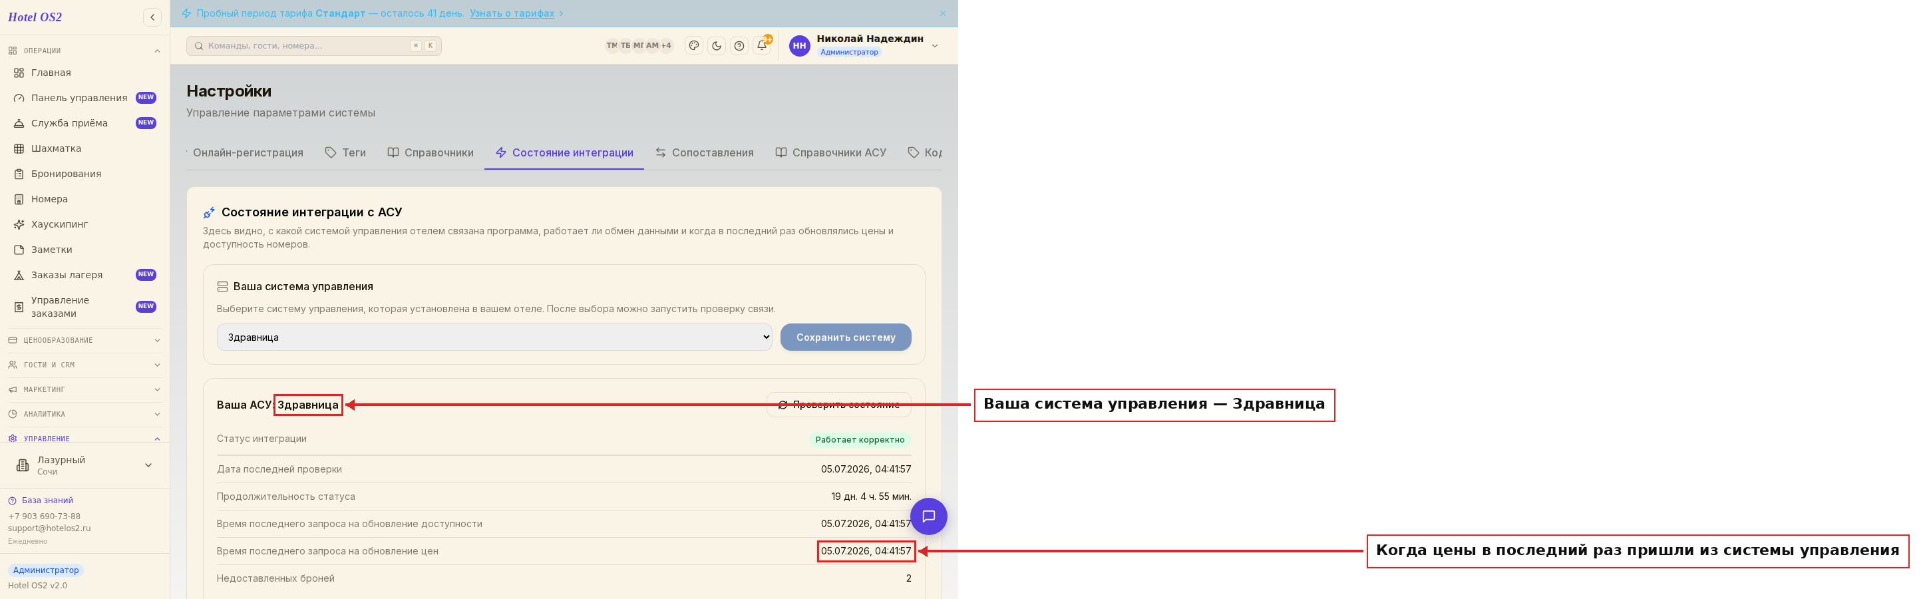This screenshot has width=1925, height=599.
Task: Collapse the sidebar with the arrow button
Action: 152,17
